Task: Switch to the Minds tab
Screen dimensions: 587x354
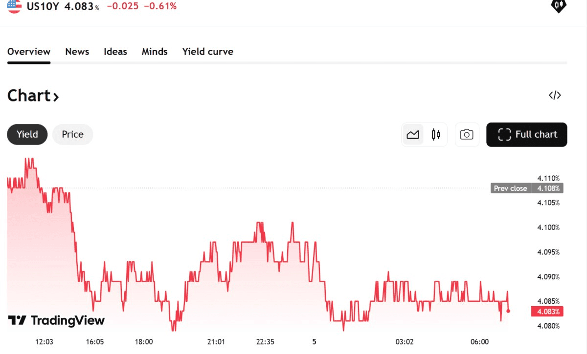Action: pos(155,52)
